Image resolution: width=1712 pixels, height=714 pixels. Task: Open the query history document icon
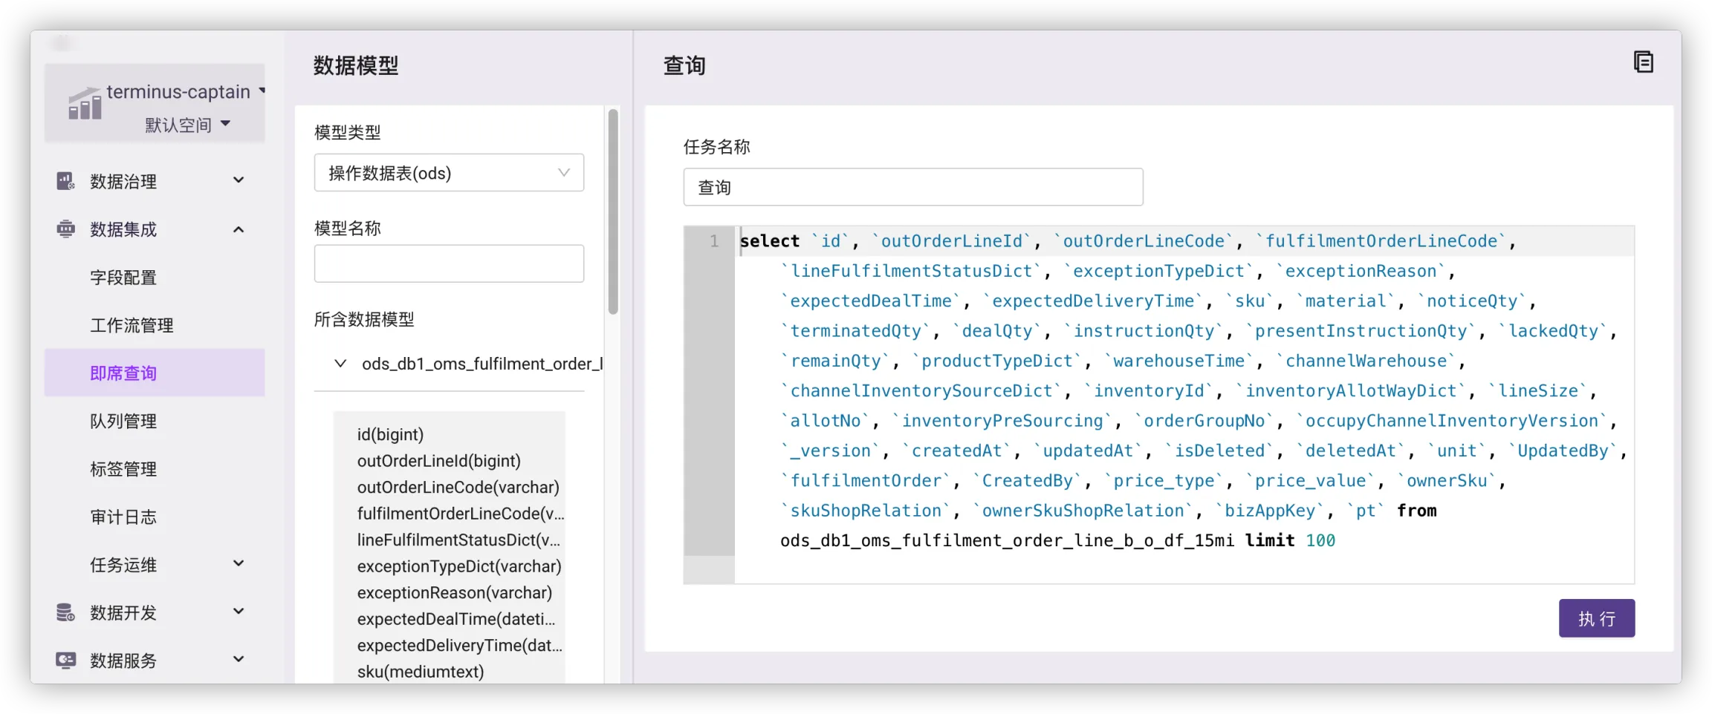coord(1643,62)
